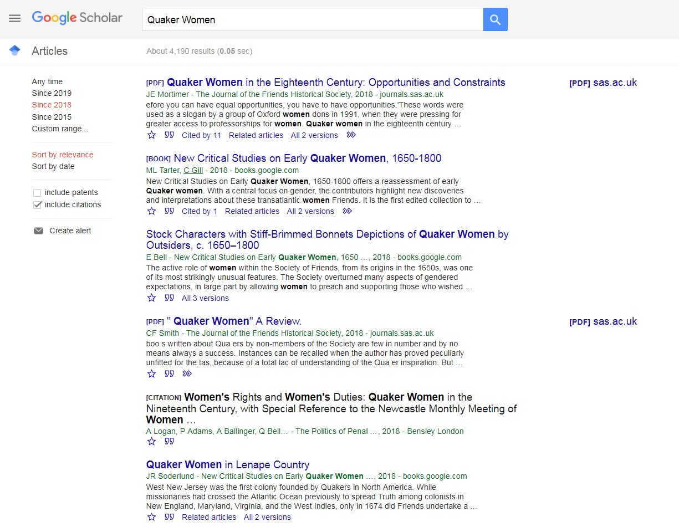Open the hamburger main menu
Image resolution: width=679 pixels, height=527 pixels.
[x=15, y=18]
